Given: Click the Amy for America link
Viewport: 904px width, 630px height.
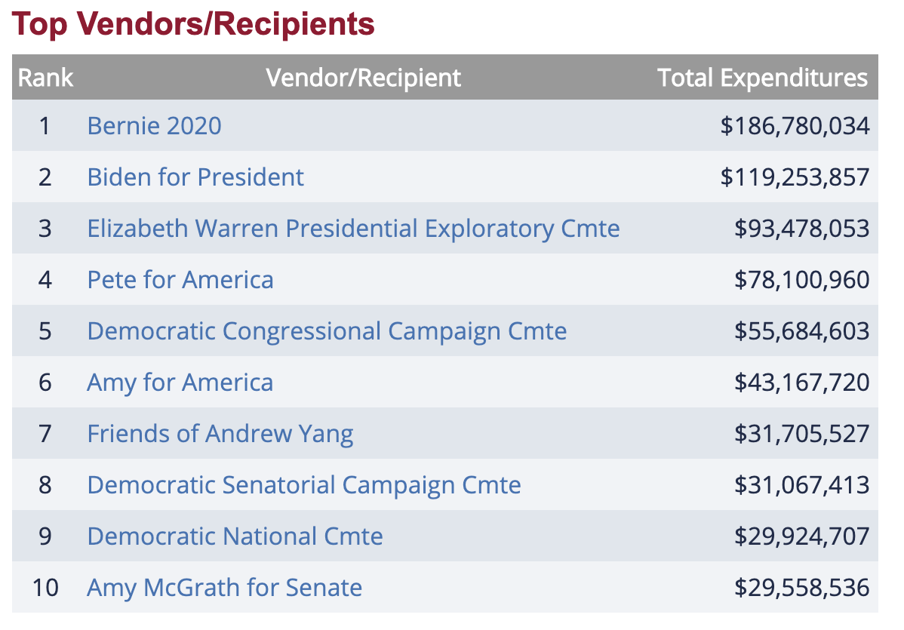Looking at the screenshot, I should 180,383.
